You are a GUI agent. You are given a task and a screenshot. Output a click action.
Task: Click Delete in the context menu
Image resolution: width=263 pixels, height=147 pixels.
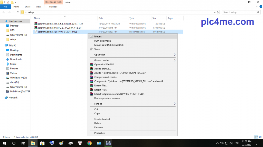point(97,123)
